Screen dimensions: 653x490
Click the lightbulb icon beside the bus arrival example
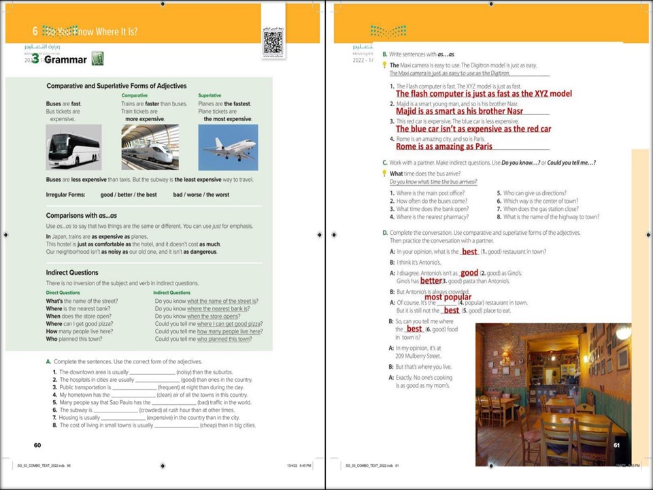tap(385, 174)
